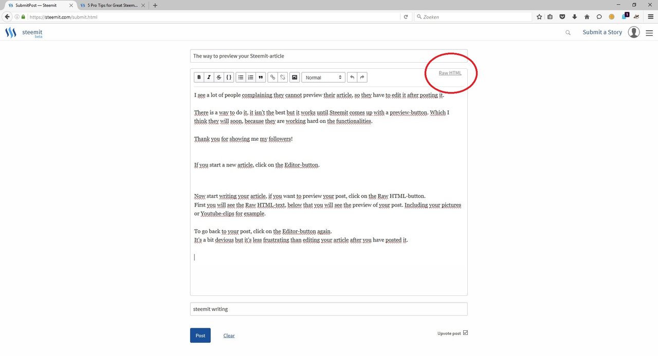Viewport: 658px width, 356px height.
Task: Show bookmarks list icon
Action: pos(550,17)
